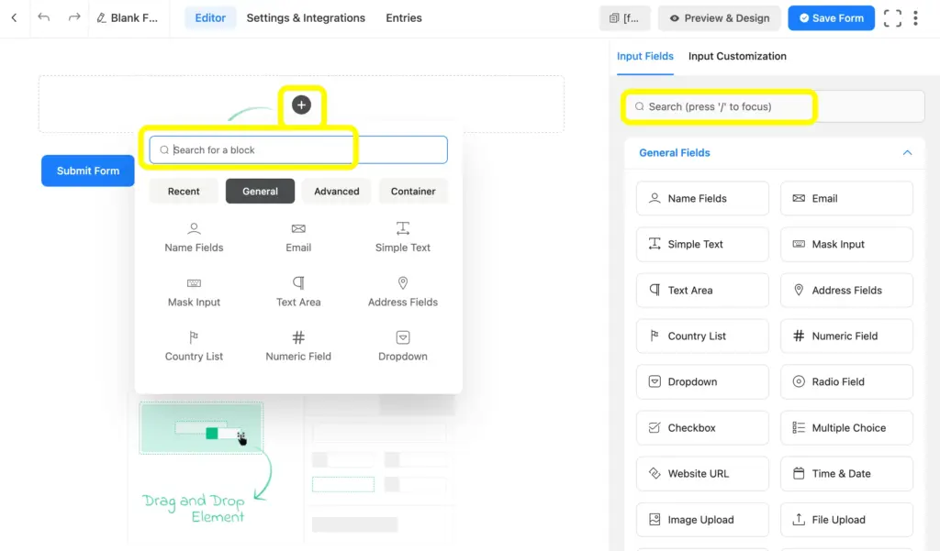Viewport: 940px width, 551px height.
Task: Click the fullscreen icon in the top bar
Action: 891,17
